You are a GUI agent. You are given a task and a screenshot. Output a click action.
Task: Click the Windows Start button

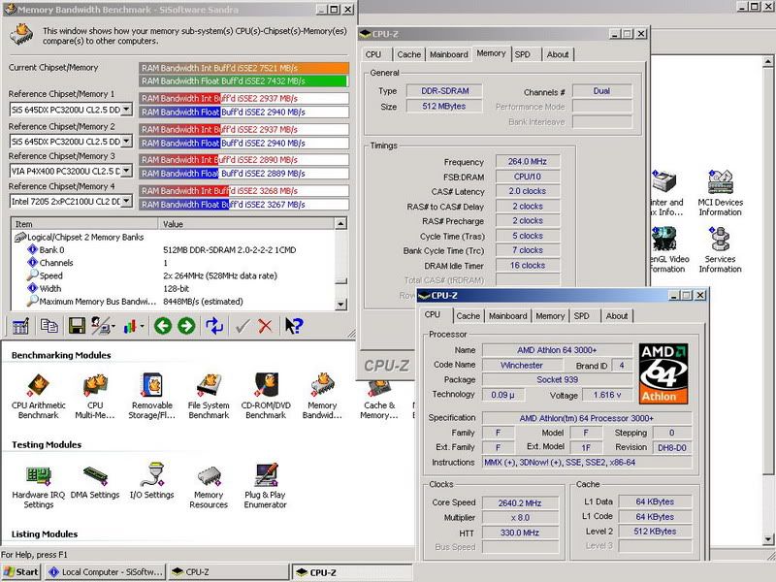[x=19, y=571]
